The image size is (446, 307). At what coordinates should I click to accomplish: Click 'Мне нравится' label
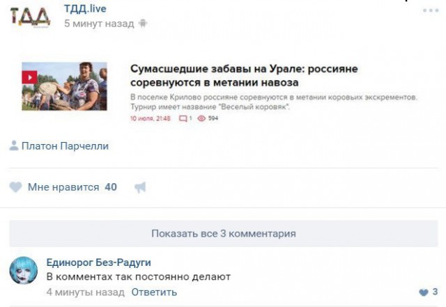63,187
